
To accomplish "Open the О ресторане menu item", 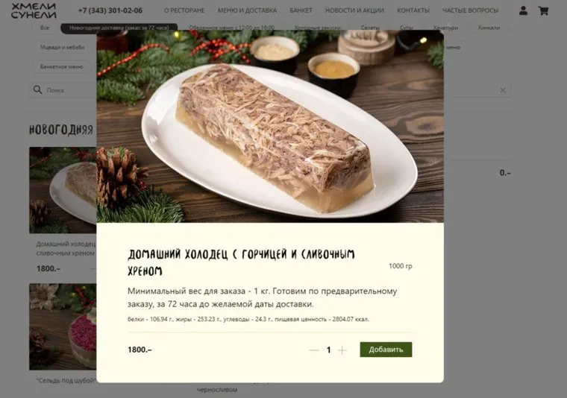I will point(184,10).
